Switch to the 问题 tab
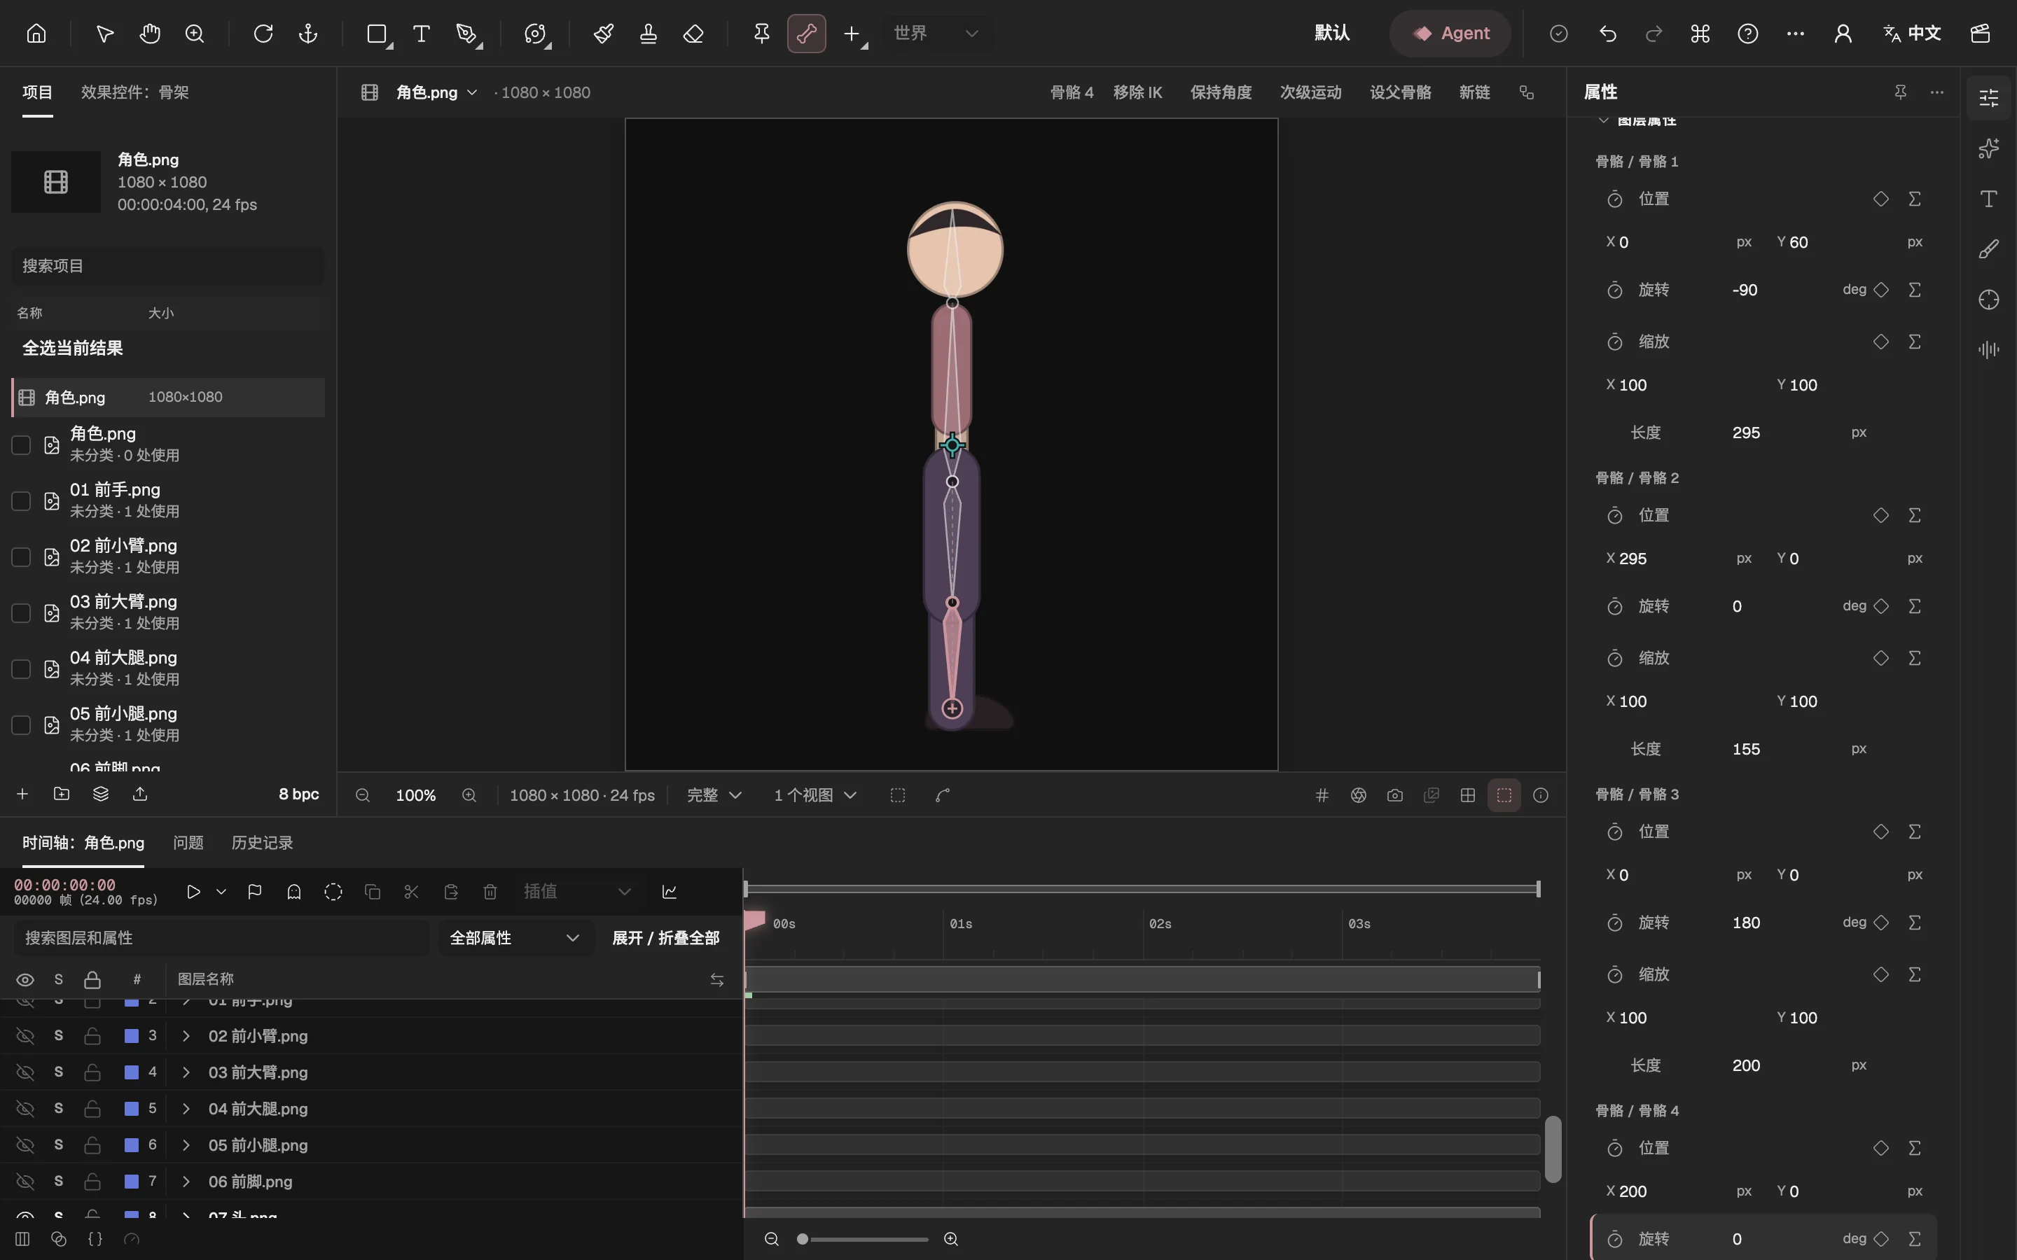This screenshot has width=2017, height=1260. (188, 843)
